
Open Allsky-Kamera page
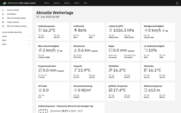(x=13, y=22)
